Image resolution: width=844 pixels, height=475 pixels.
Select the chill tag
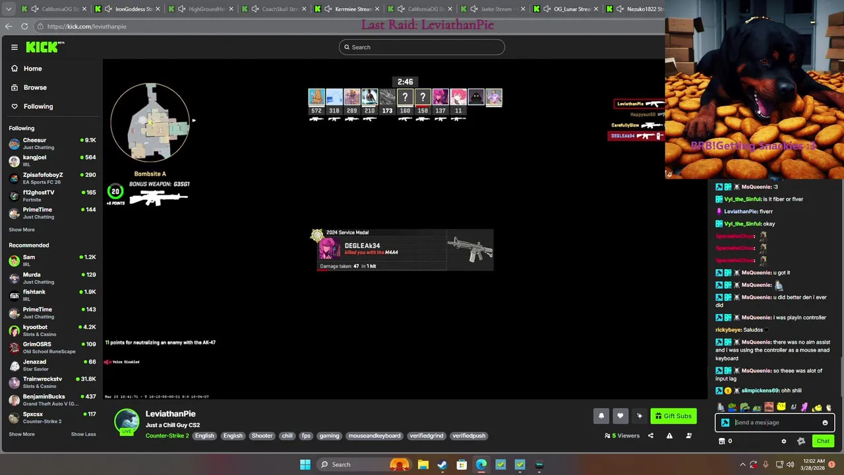287,435
